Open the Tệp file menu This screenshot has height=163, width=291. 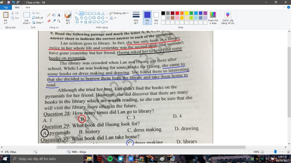click(x=6, y=7)
